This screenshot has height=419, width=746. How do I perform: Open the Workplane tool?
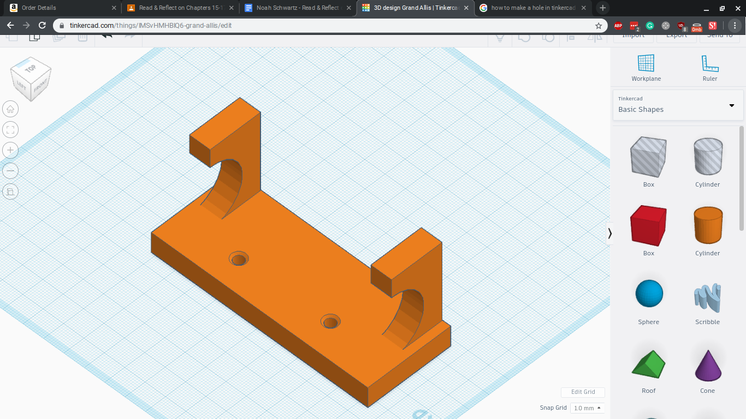(646, 64)
